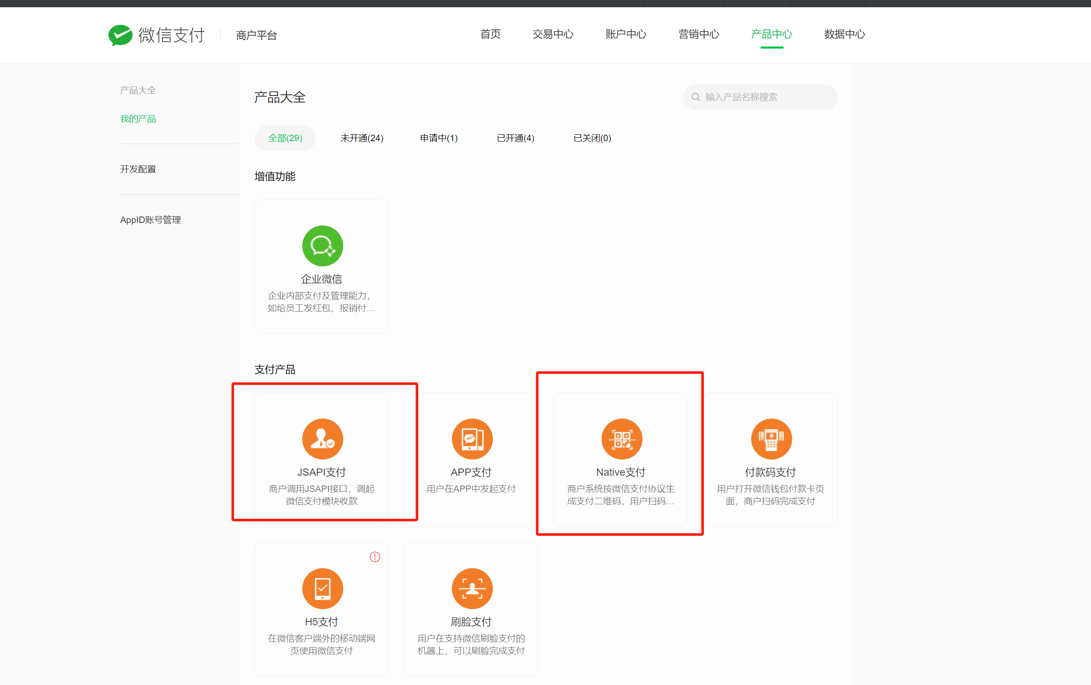Viewport: 1091px width, 685px height.
Task: Open 数据中心 in top navigation
Action: pyautogui.click(x=845, y=35)
